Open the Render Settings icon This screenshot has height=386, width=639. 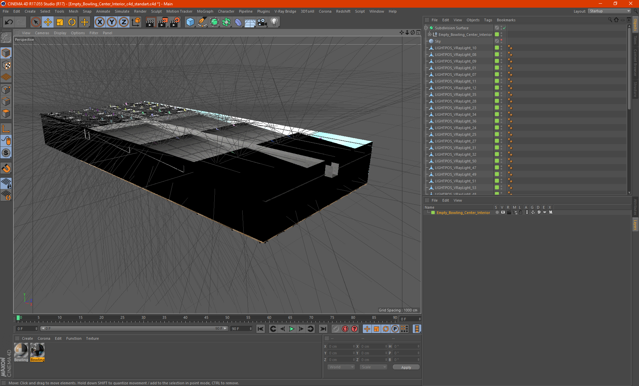[x=175, y=22]
